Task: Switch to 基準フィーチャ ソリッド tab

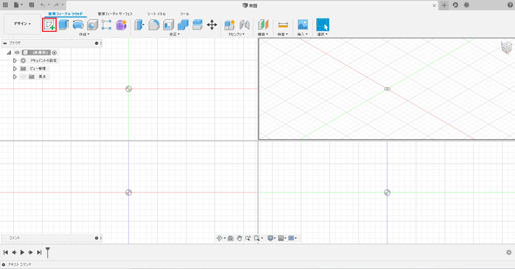Action: pyautogui.click(x=65, y=14)
